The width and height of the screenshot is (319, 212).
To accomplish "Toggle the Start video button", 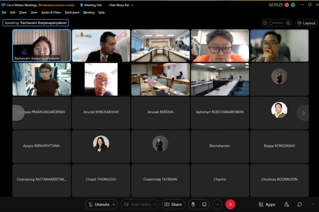I will pos(137,204).
